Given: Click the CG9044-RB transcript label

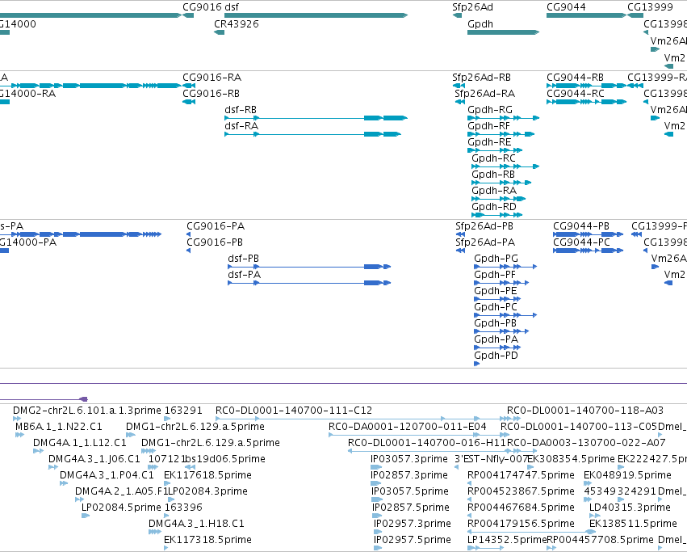Looking at the screenshot, I should pyautogui.click(x=575, y=78).
